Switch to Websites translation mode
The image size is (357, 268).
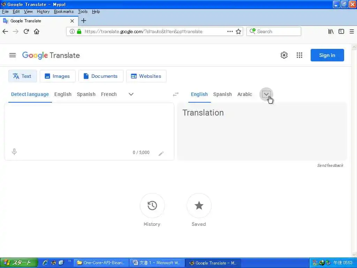coord(146,76)
